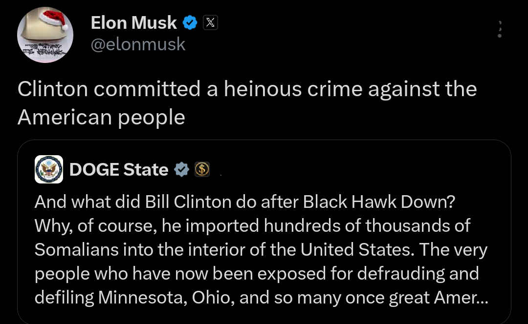Select the tweet text about Clinton
Image resolution: width=528 pixels, height=324 pixels.
tap(247, 102)
